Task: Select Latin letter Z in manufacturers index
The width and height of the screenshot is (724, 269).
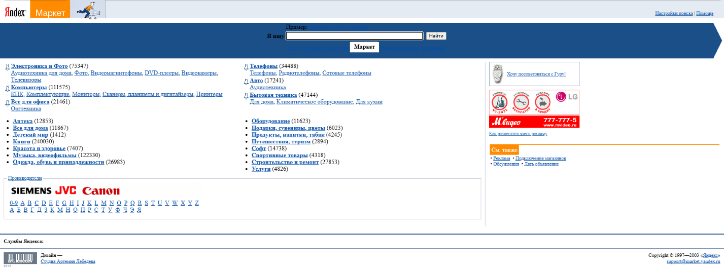Action: 197,203
